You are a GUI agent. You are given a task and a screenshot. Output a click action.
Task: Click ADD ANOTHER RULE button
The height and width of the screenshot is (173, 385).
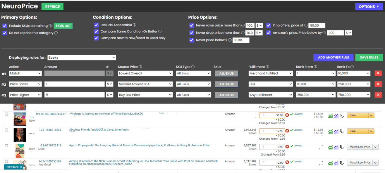(333, 58)
